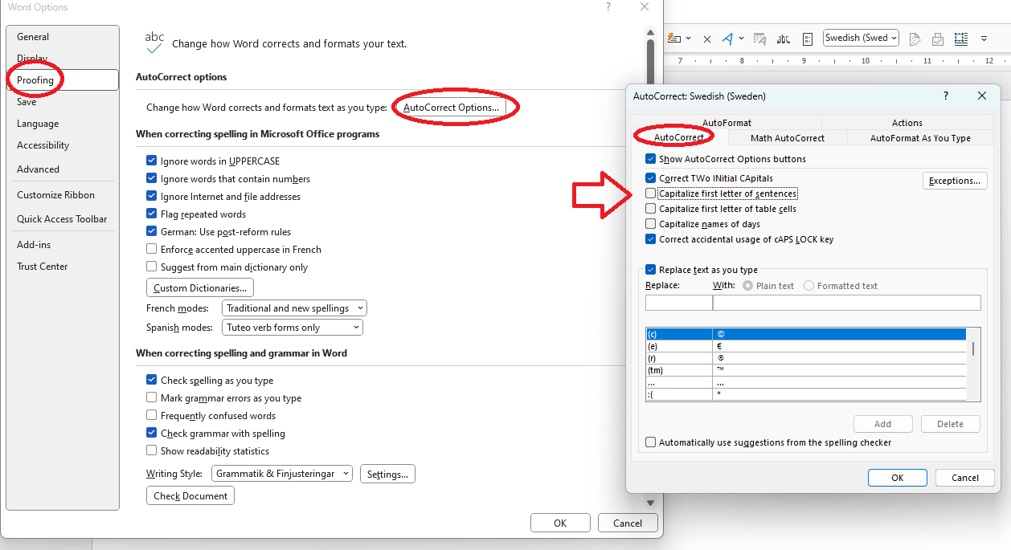Enable Enforce accented uppercase in French
The width and height of the screenshot is (1011, 550).
coord(152,250)
